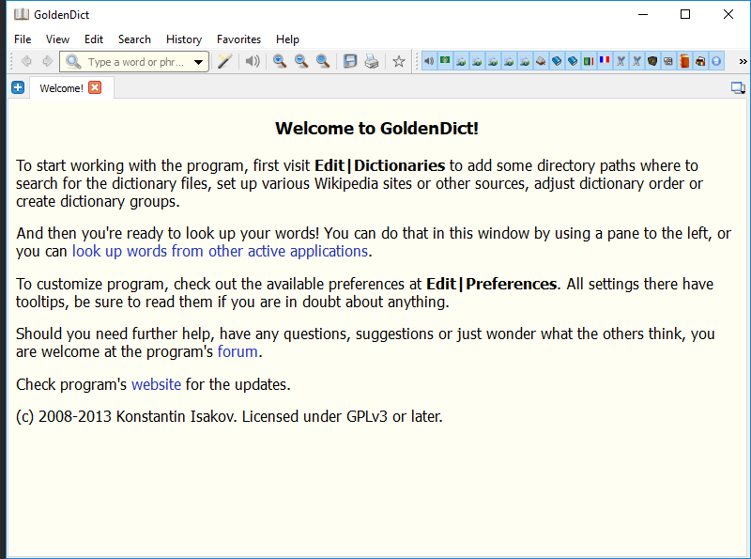Save the current article via floppy icon
This screenshot has height=559, width=751.
coord(349,60)
